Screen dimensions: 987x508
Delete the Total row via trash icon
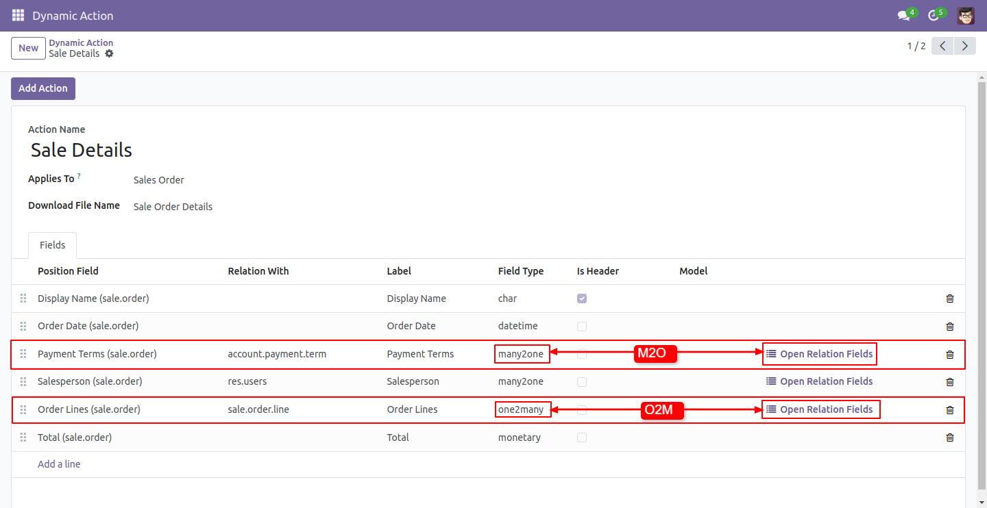tap(949, 437)
